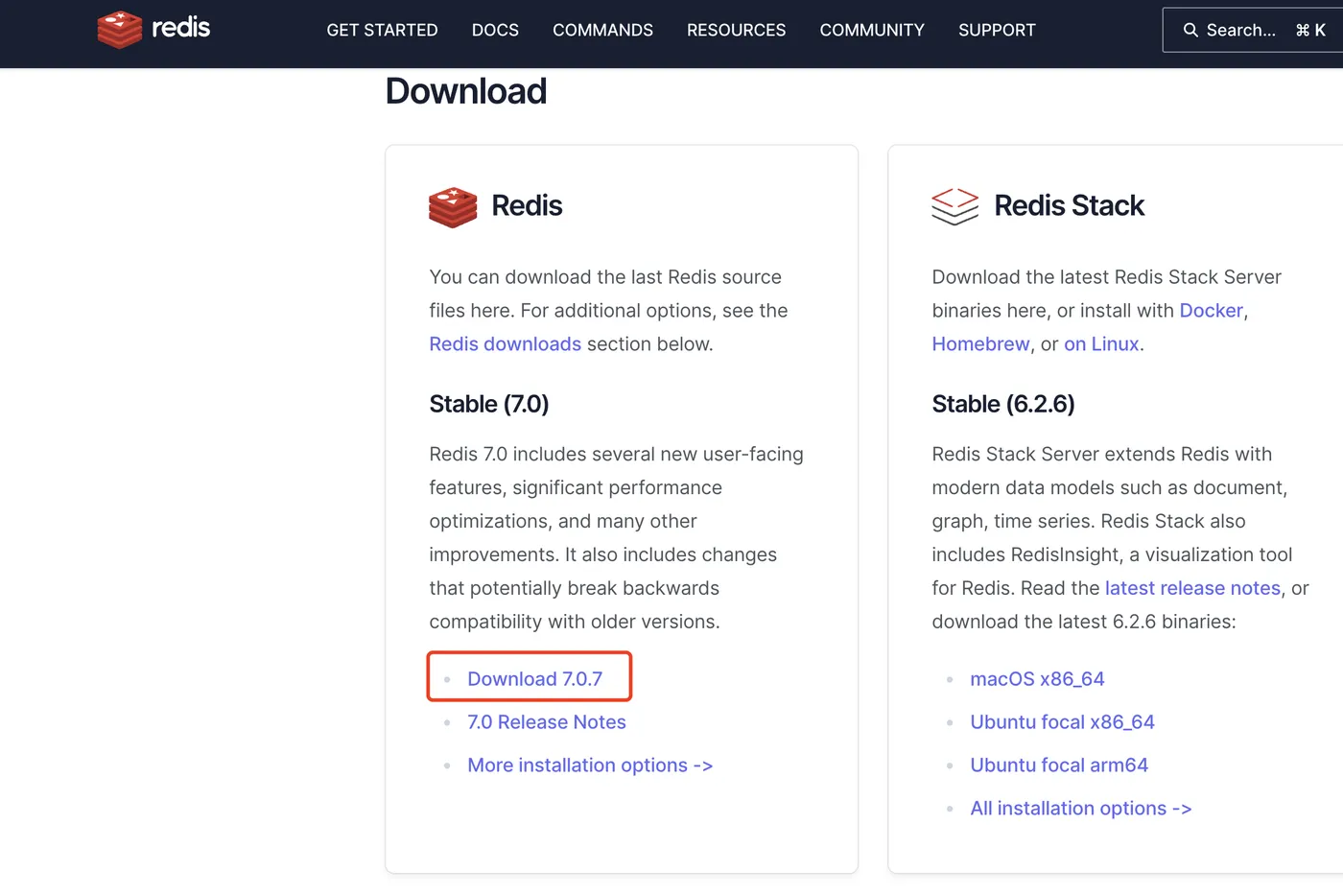The image size is (1343, 895).
Task: Download the Ubuntu focal arm64 binary
Action: [x=1059, y=765]
